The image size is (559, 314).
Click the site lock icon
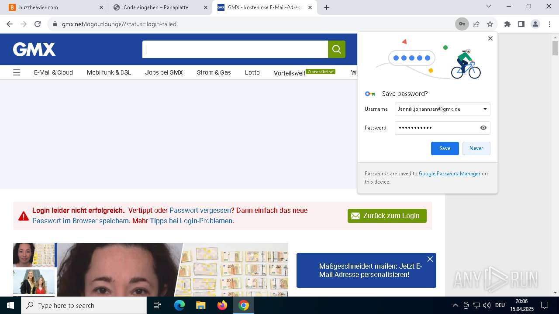(55, 24)
